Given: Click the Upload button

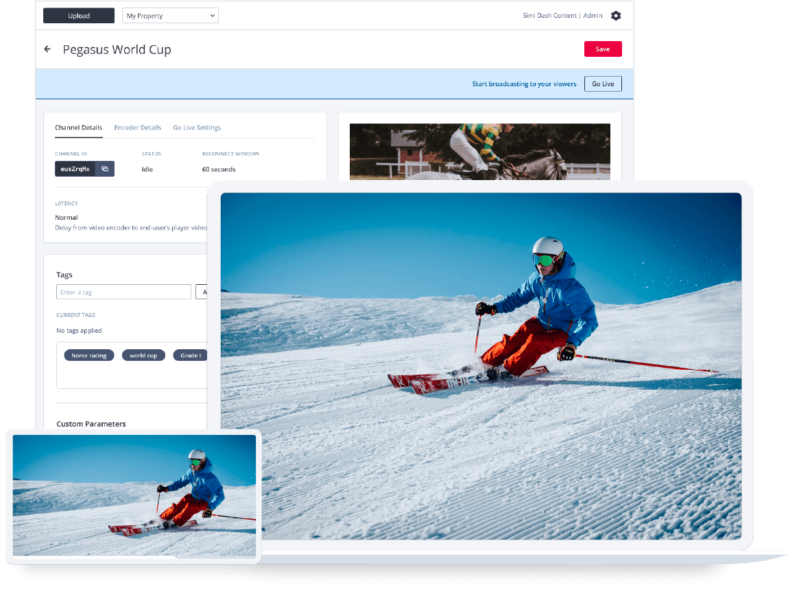Looking at the screenshot, I should coord(78,15).
